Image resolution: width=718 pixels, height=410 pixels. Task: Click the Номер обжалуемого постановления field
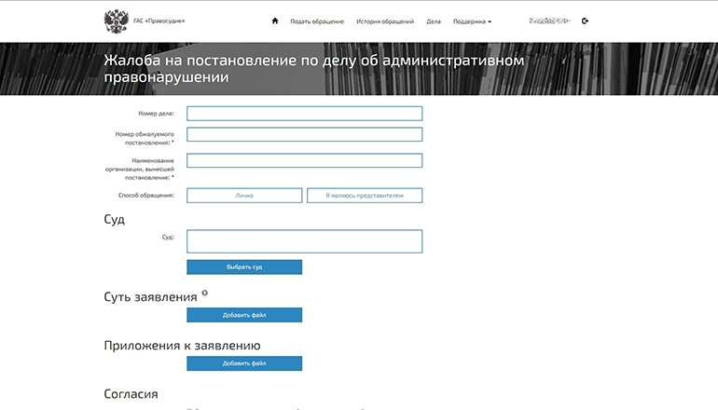click(x=304, y=134)
